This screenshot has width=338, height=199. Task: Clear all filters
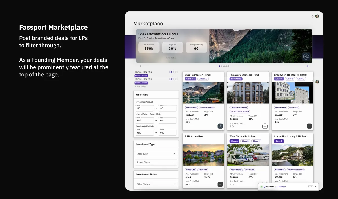141,87
